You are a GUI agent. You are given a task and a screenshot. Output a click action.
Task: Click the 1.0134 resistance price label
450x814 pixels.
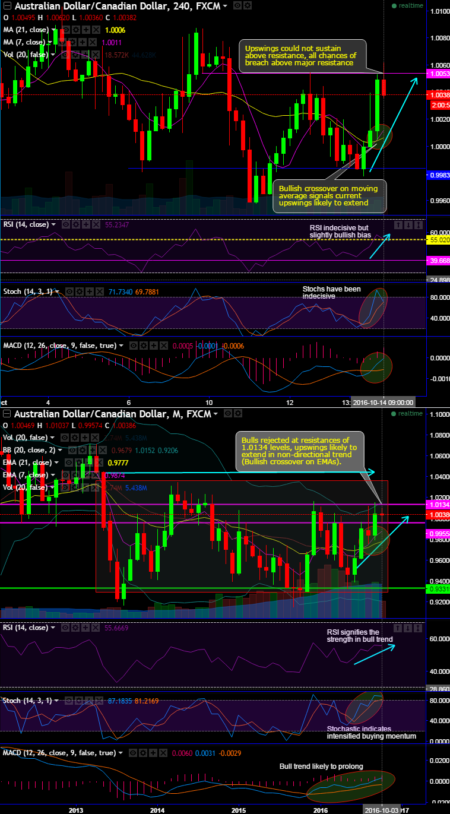click(x=438, y=504)
